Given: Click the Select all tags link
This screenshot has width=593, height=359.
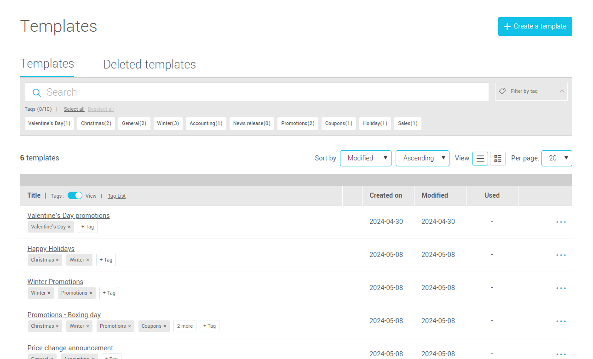Looking at the screenshot, I should pos(74,109).
